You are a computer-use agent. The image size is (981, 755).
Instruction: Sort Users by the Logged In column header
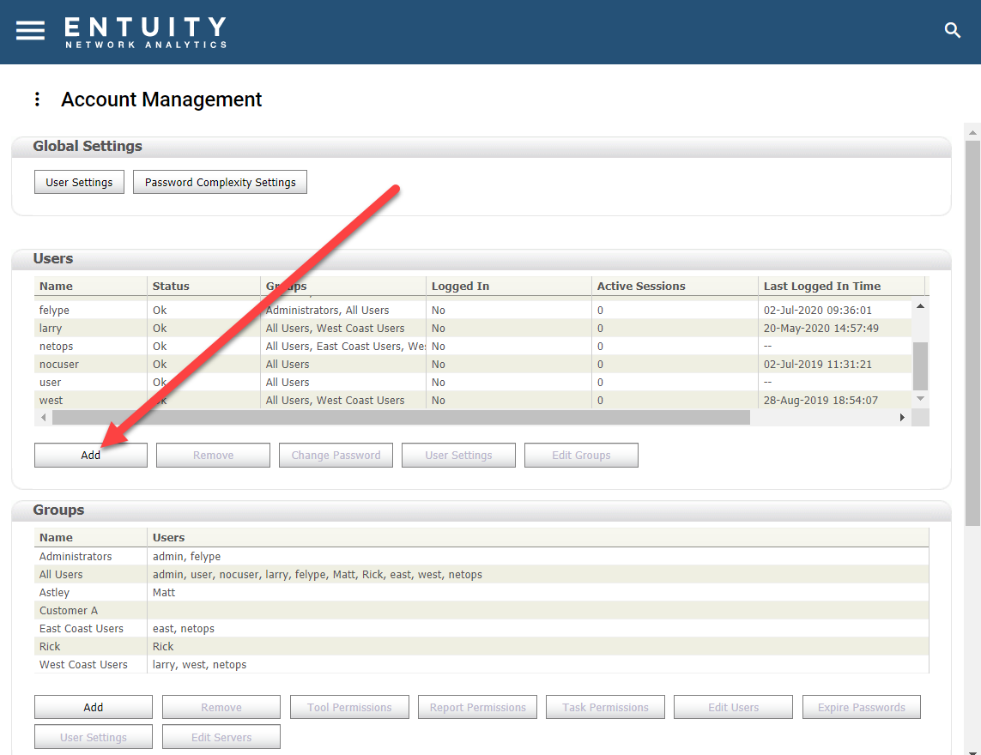coord(509,286)
